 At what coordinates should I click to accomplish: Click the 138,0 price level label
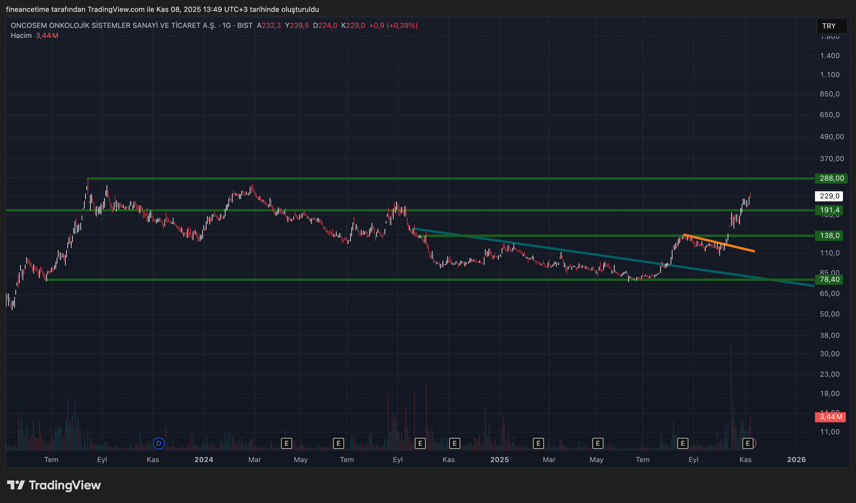pyautogui.click(x=830, y=236)
